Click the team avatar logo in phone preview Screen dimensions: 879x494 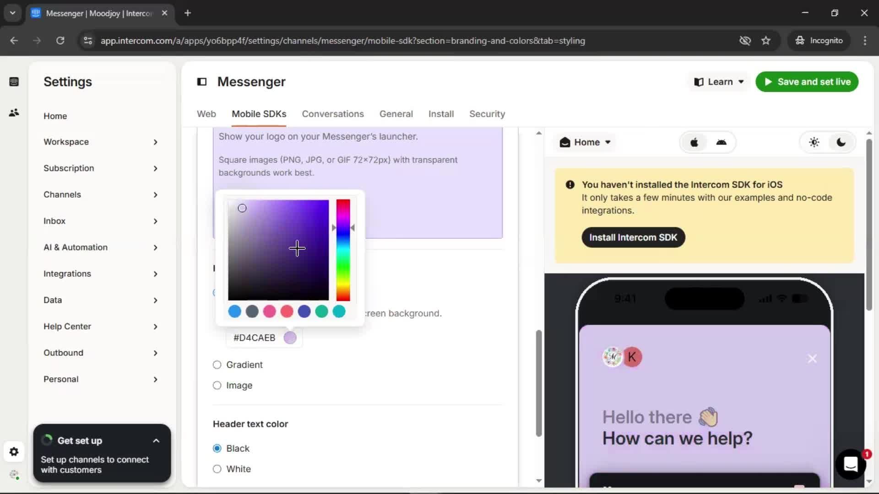[x=612, y=357]
